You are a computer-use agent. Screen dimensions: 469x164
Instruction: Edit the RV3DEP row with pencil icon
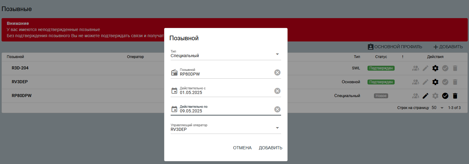click(x=425, y=82)
